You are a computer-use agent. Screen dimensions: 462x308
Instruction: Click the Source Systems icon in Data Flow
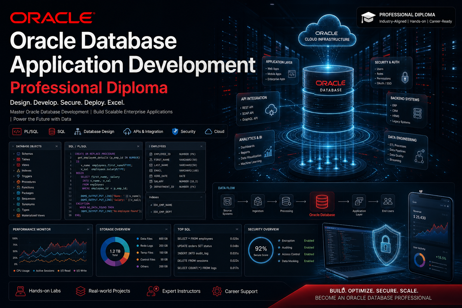(227, 201)
